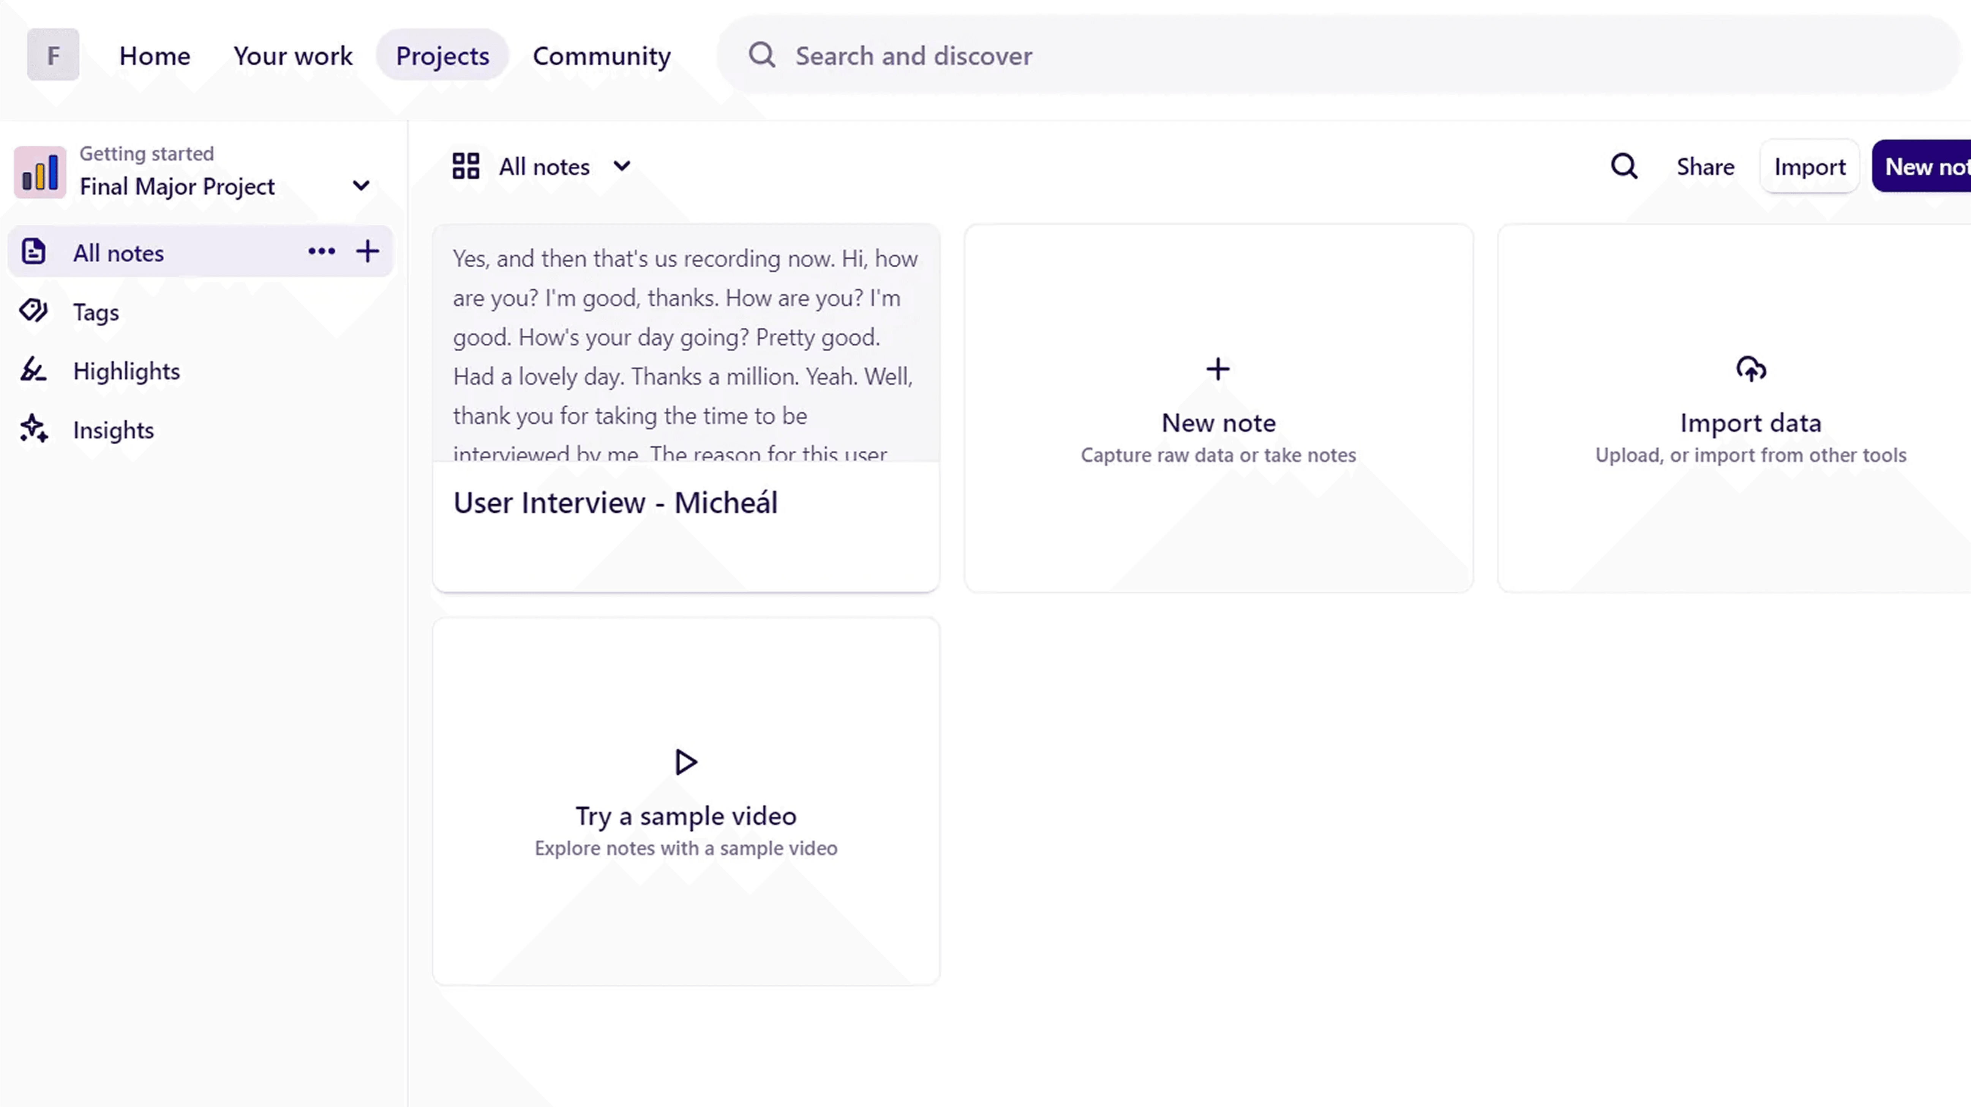Viewport: 1971px width, 1107px height.
Task: Click the All notes document icon in sidebar
Action: pyautogui.click(x=34, y=252)
